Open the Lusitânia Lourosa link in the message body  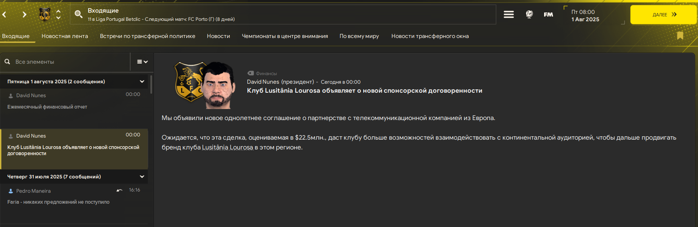(x=227, y=147)
